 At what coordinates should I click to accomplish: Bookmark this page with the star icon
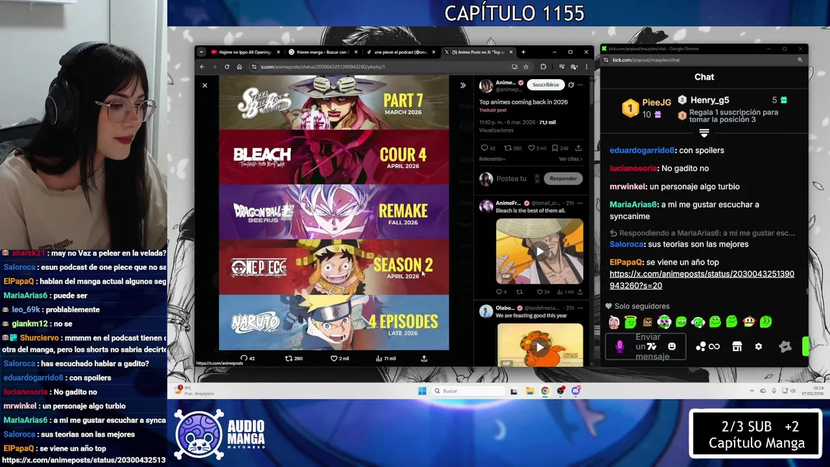[526, 67]
